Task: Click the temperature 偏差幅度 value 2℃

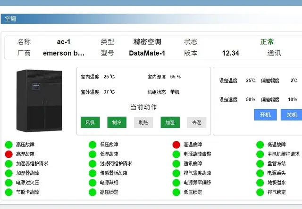Action: pos(294,80)
